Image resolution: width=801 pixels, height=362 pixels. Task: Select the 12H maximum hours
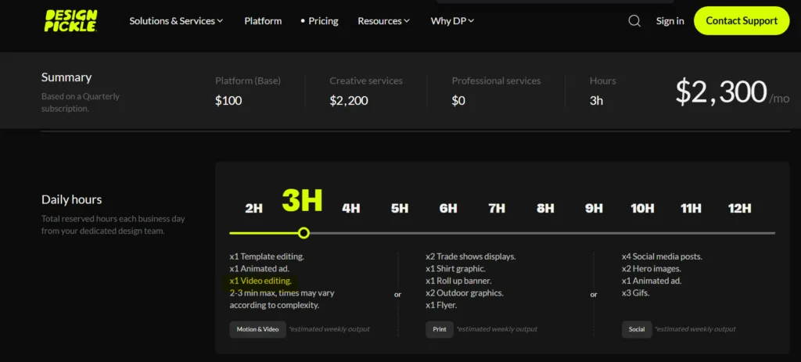click(x=740, y=208)
